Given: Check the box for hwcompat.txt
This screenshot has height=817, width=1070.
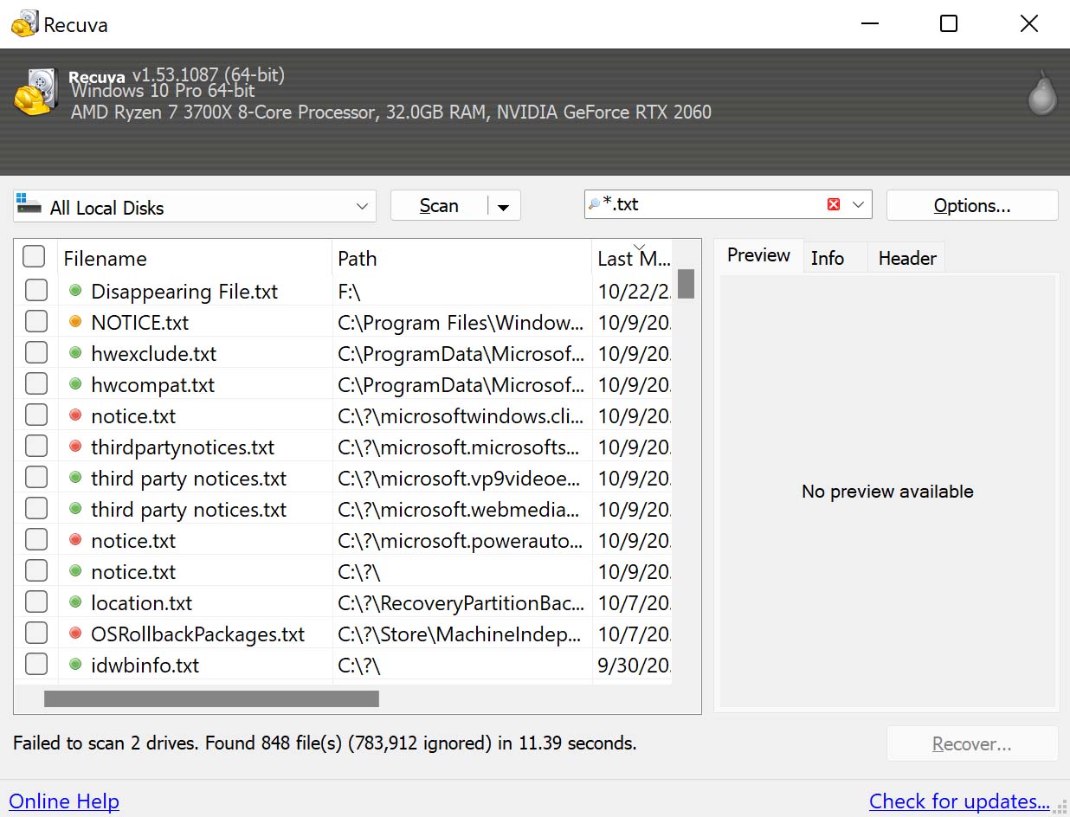Looking at the screenshot, I should pyautogui.click(x=35, y=383).
